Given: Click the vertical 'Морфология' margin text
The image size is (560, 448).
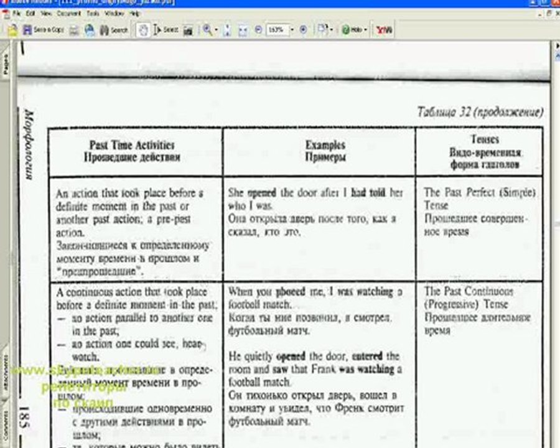Looking at the screenshot, I should (28, 145).
